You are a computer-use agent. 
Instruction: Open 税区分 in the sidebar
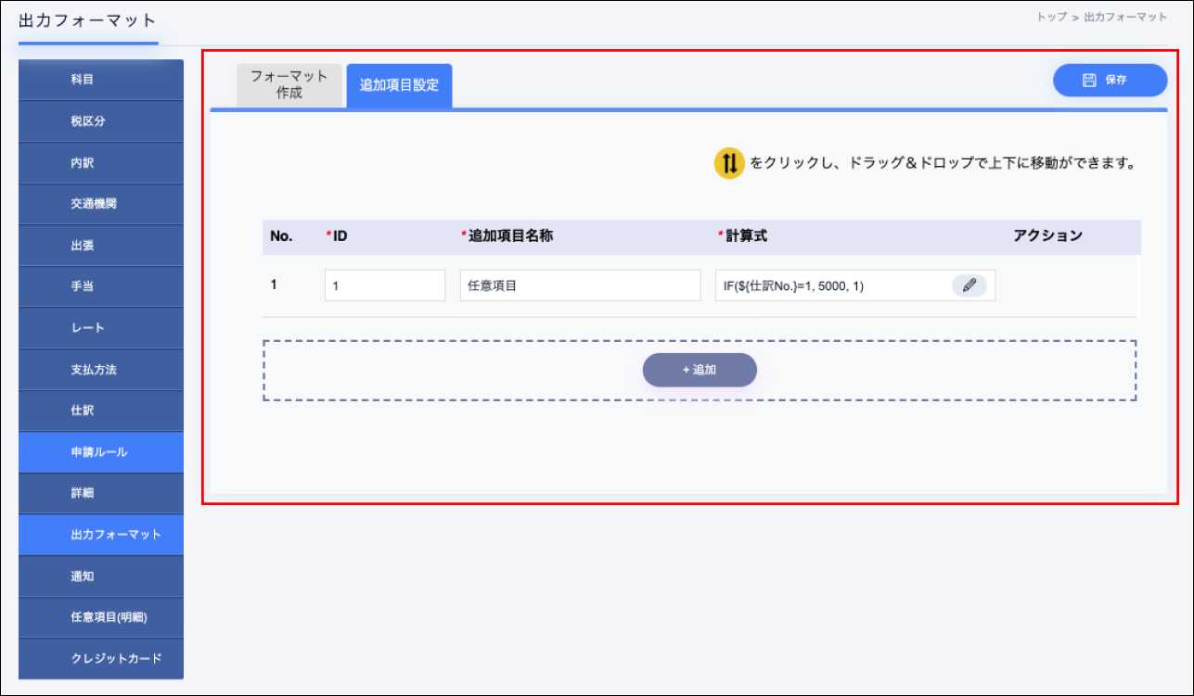pyautogui.click(x=101, y=121)
